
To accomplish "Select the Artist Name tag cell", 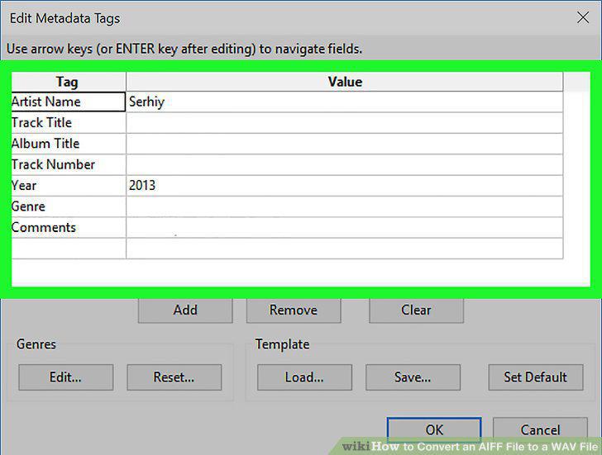I will 69,102.
